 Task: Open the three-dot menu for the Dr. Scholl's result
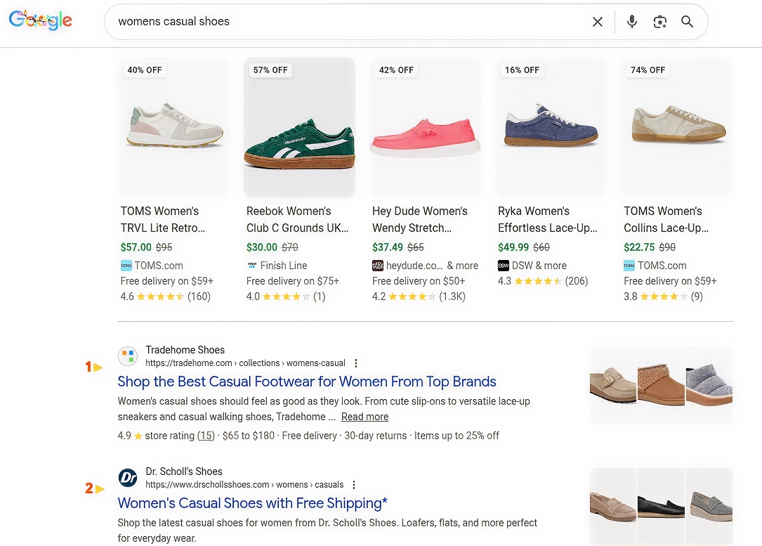tap(354, 485)
